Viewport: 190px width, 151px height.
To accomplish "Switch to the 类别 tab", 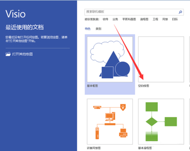I will [98, 29].
